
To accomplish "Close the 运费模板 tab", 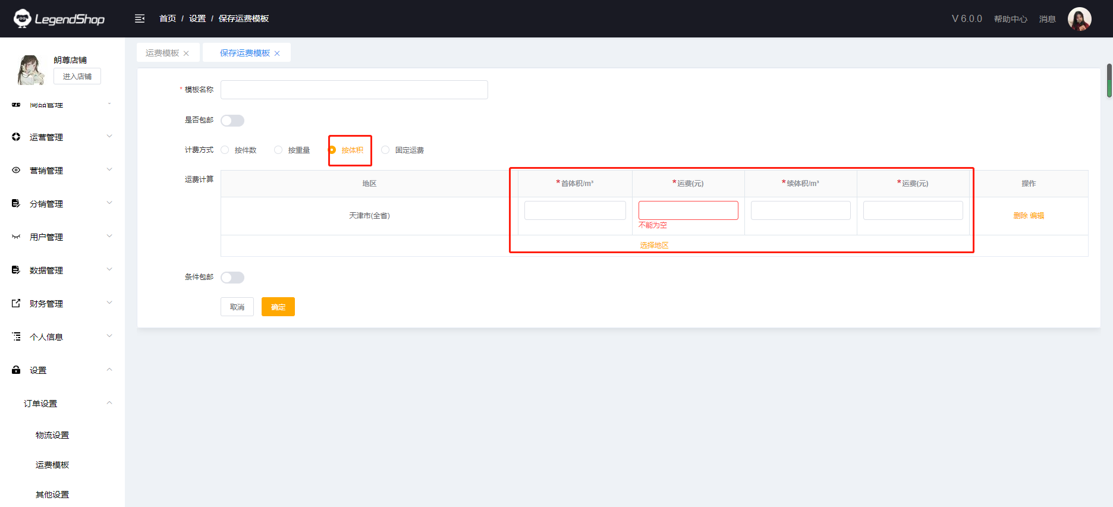I will pos(186,53).
